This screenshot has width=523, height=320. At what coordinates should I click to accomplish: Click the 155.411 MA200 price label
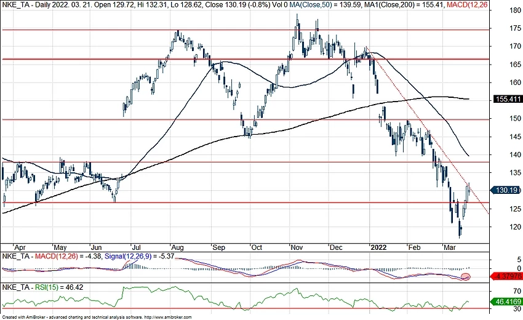coord(508,99)
